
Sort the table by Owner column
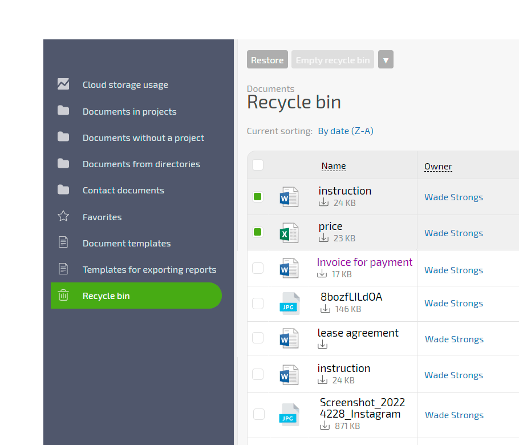[x=438, y=167]
